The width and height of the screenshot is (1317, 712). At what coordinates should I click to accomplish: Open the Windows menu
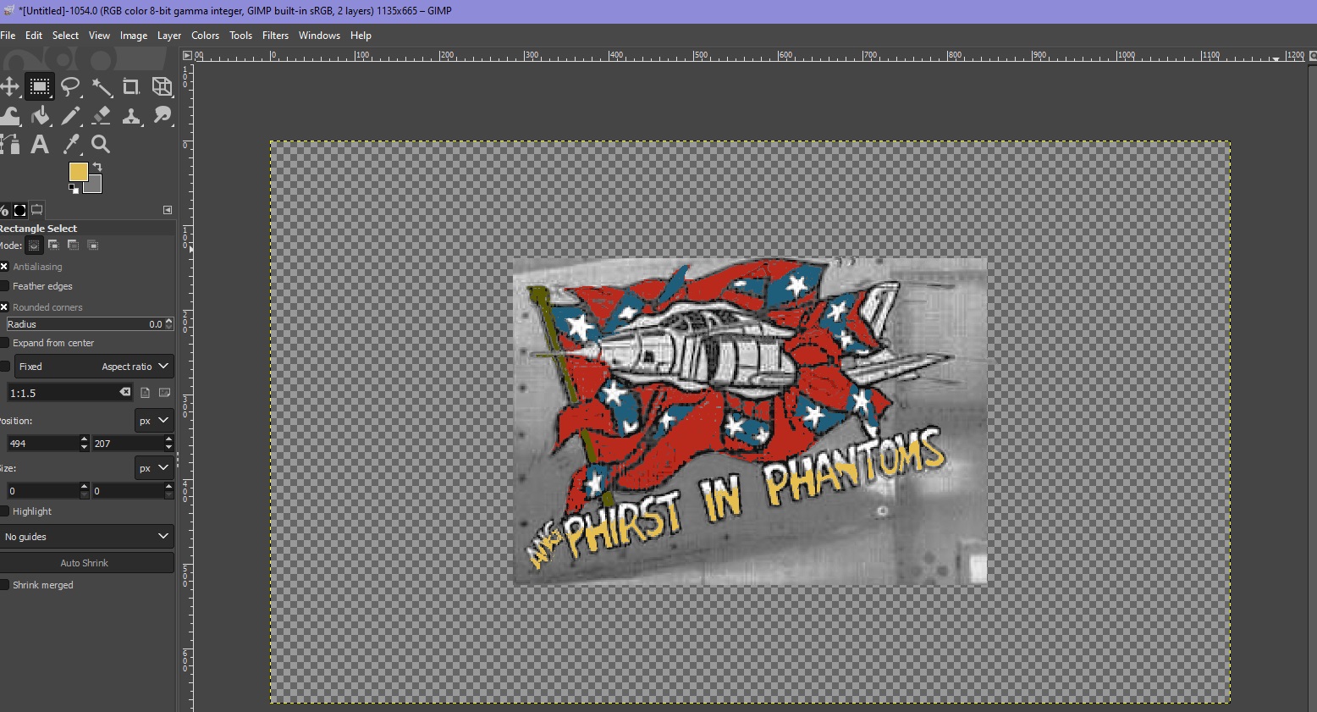(319, 36)
